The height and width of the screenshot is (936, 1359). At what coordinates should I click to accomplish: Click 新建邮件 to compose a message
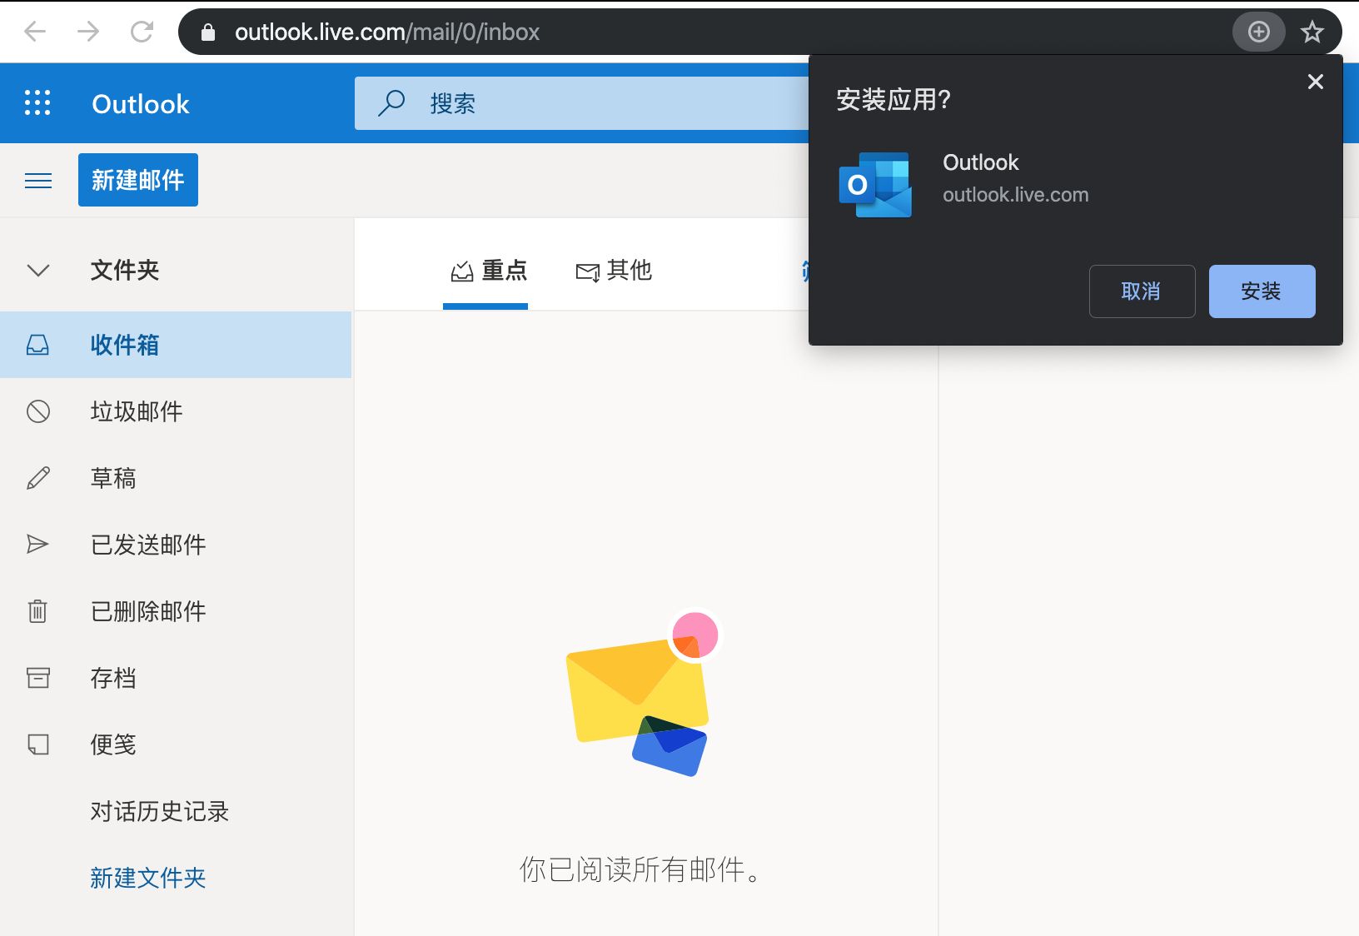pos(138,180)
